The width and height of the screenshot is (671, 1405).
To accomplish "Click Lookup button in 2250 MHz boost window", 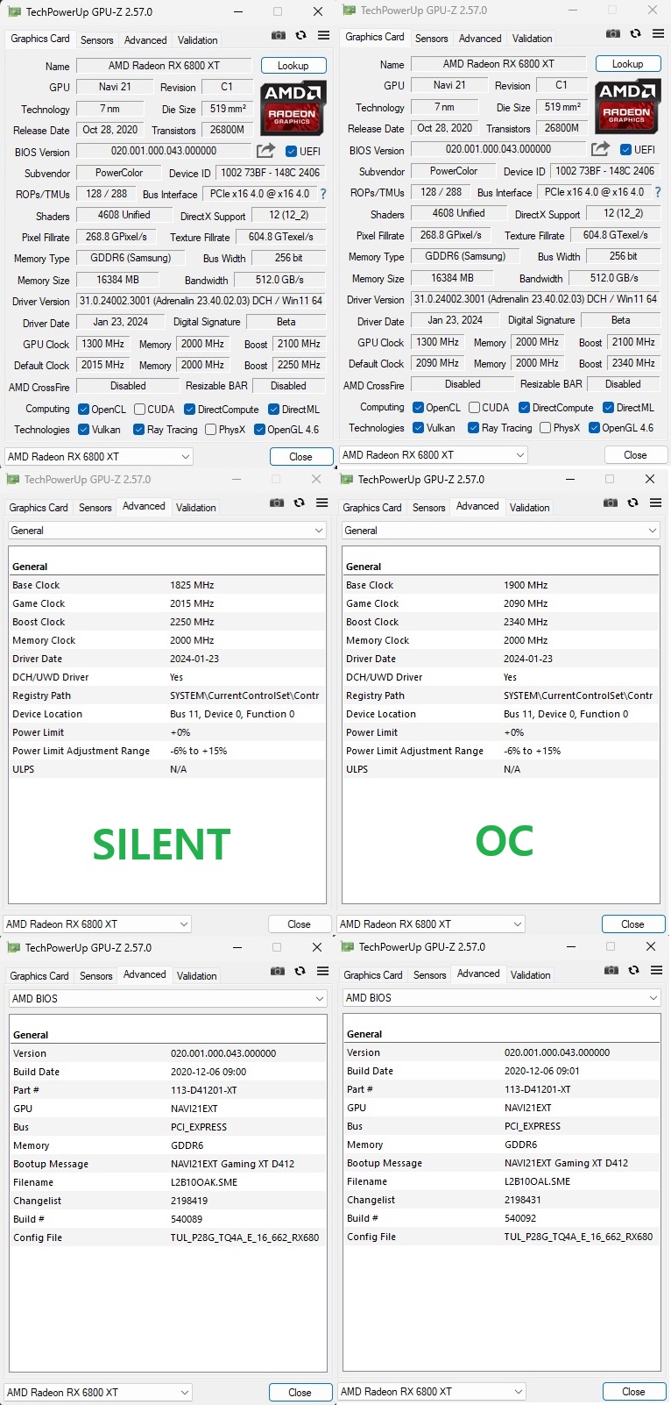I will (293, 66).
